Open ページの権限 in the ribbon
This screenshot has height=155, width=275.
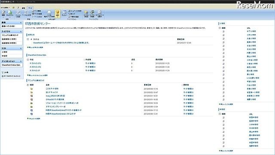click(x=37, y=14)
